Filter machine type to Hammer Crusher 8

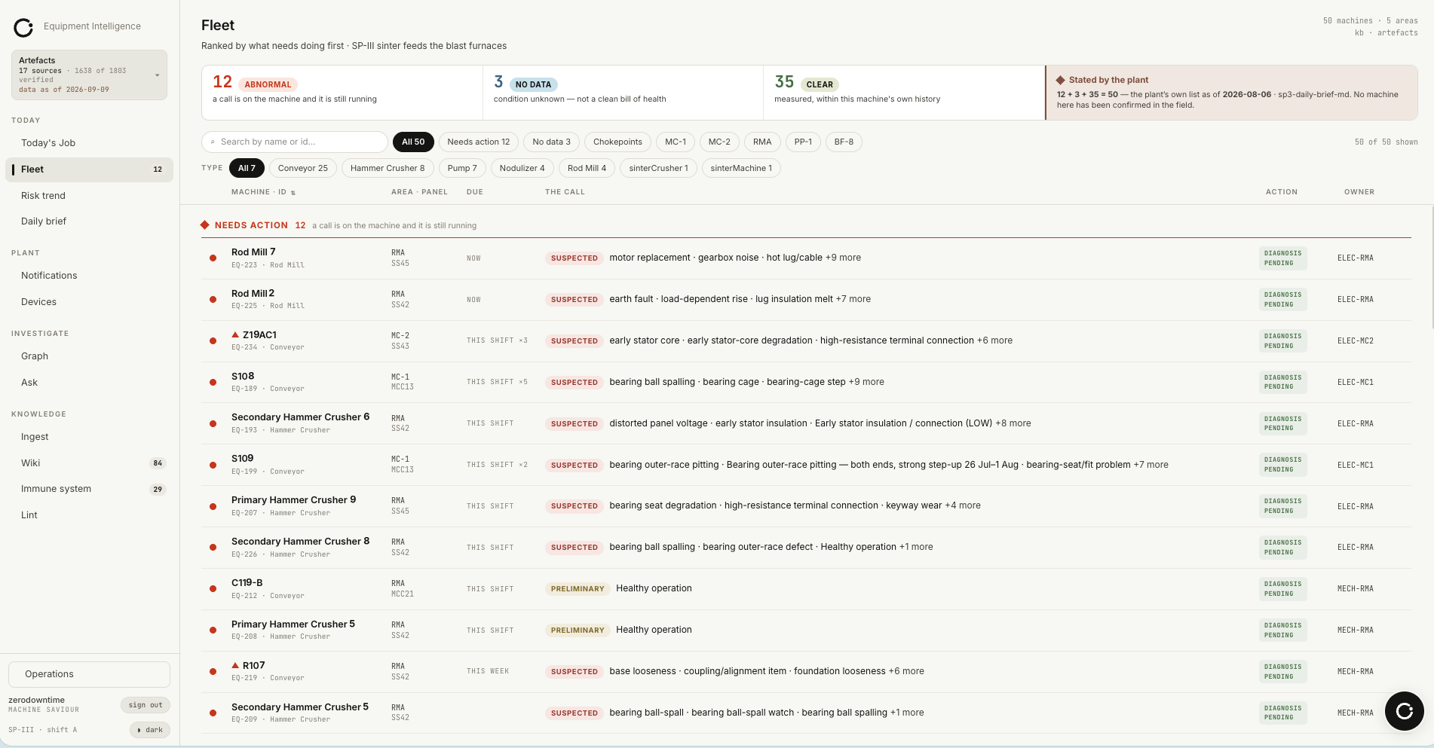388,168
